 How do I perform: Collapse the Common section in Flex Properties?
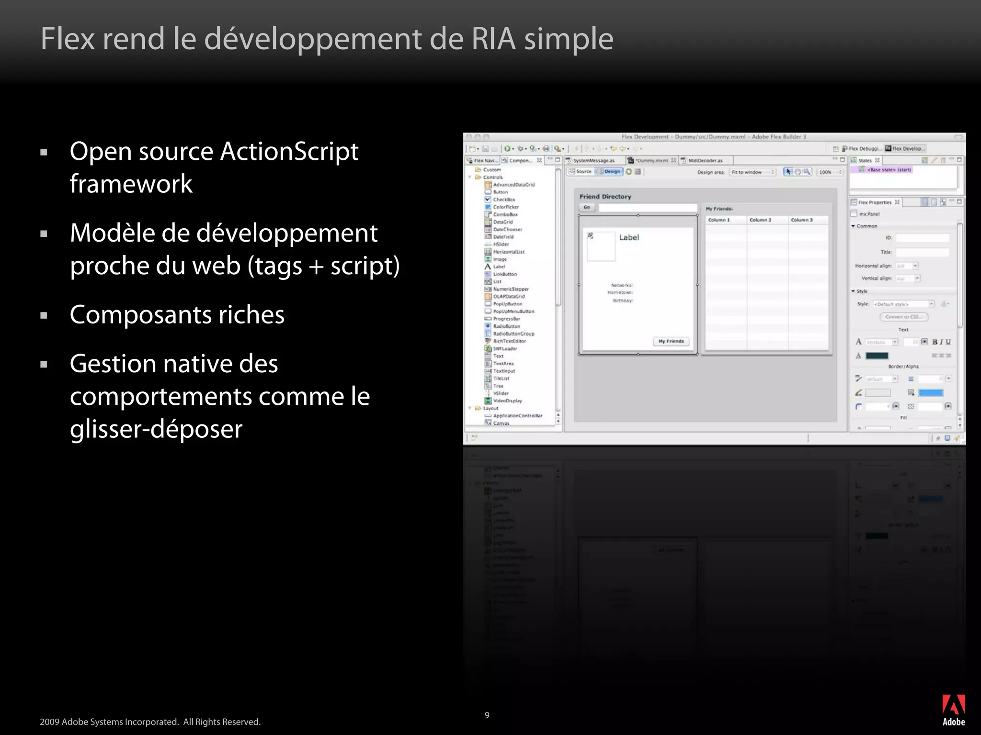point(853,226)
